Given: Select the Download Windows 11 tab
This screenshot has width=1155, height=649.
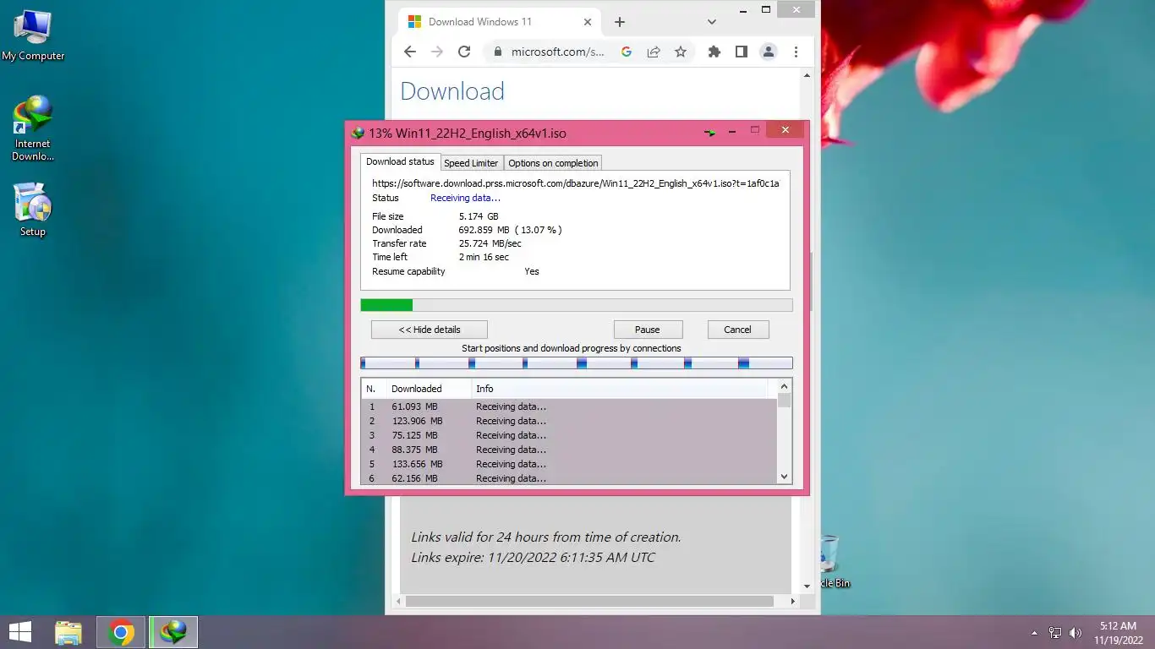Looking at the screenshot, I should tap(497, 22).
